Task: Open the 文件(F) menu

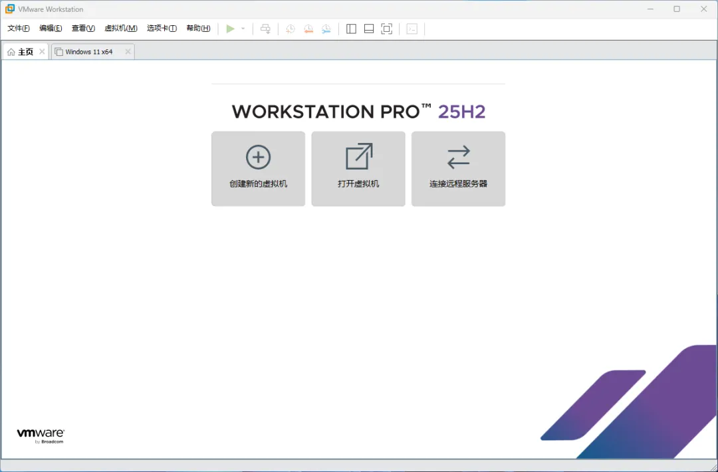Action: 19,29
